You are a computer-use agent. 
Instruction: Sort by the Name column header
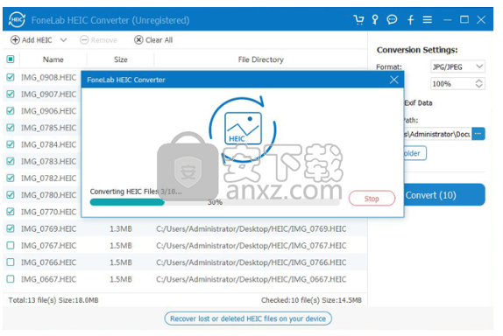[x=53, y=59]
